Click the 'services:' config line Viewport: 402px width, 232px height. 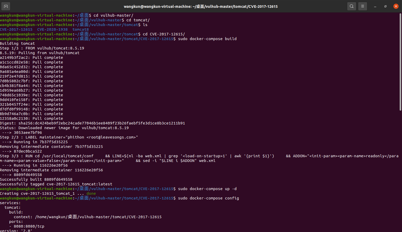pyautogui.click(x=10, y=203)
